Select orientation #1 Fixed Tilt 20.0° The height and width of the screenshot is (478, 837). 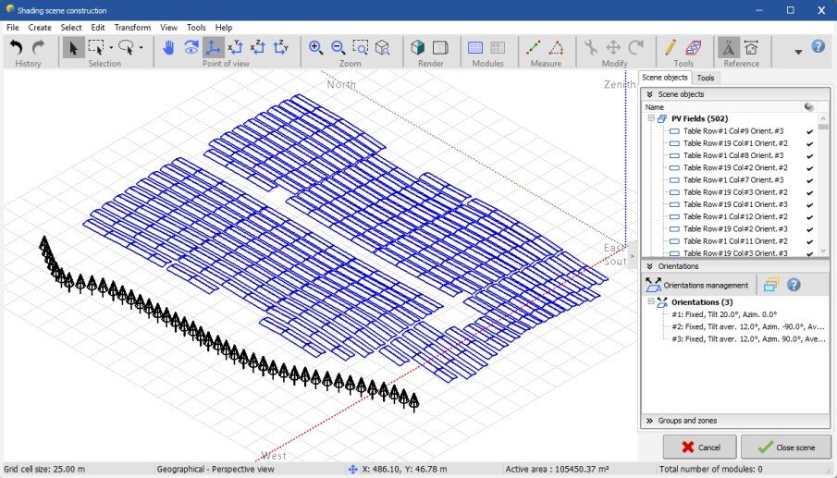coord(723,314)
